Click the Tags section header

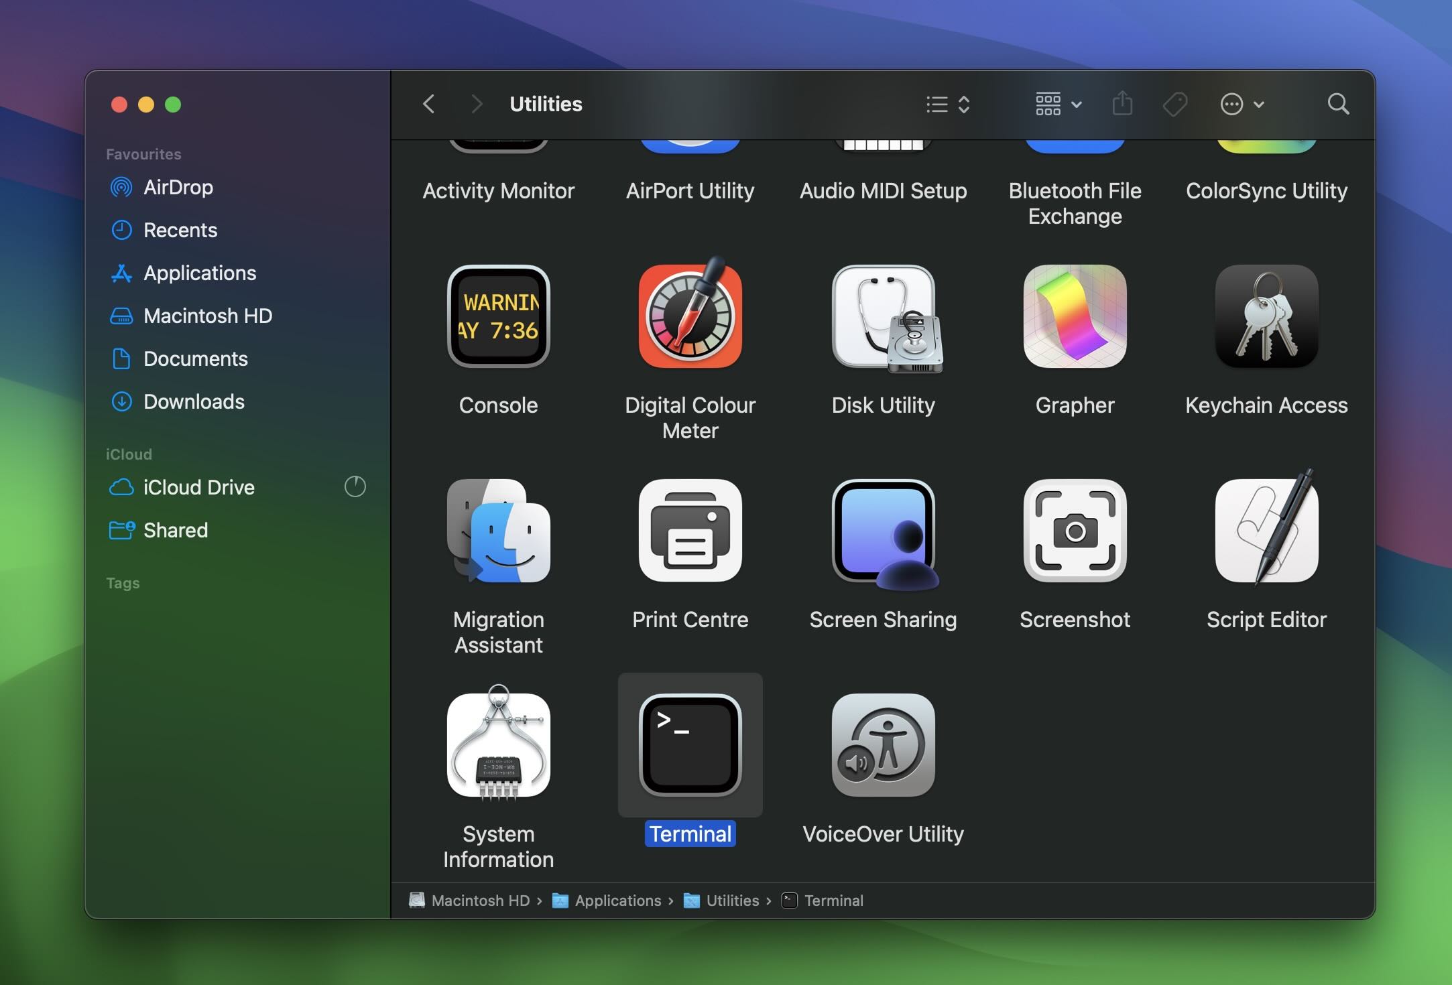pos(123,583)
